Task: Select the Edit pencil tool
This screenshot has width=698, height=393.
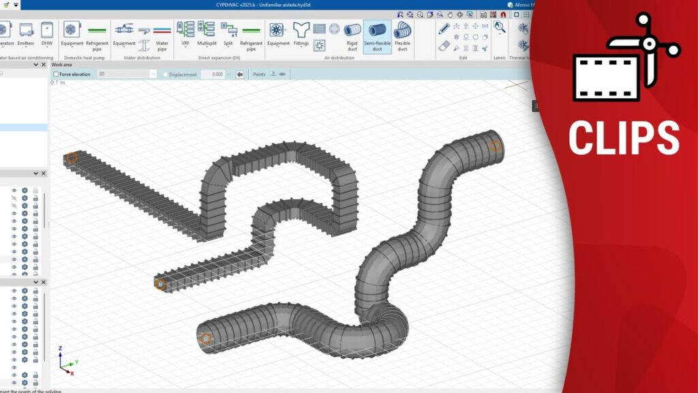Action: [444, 28]
